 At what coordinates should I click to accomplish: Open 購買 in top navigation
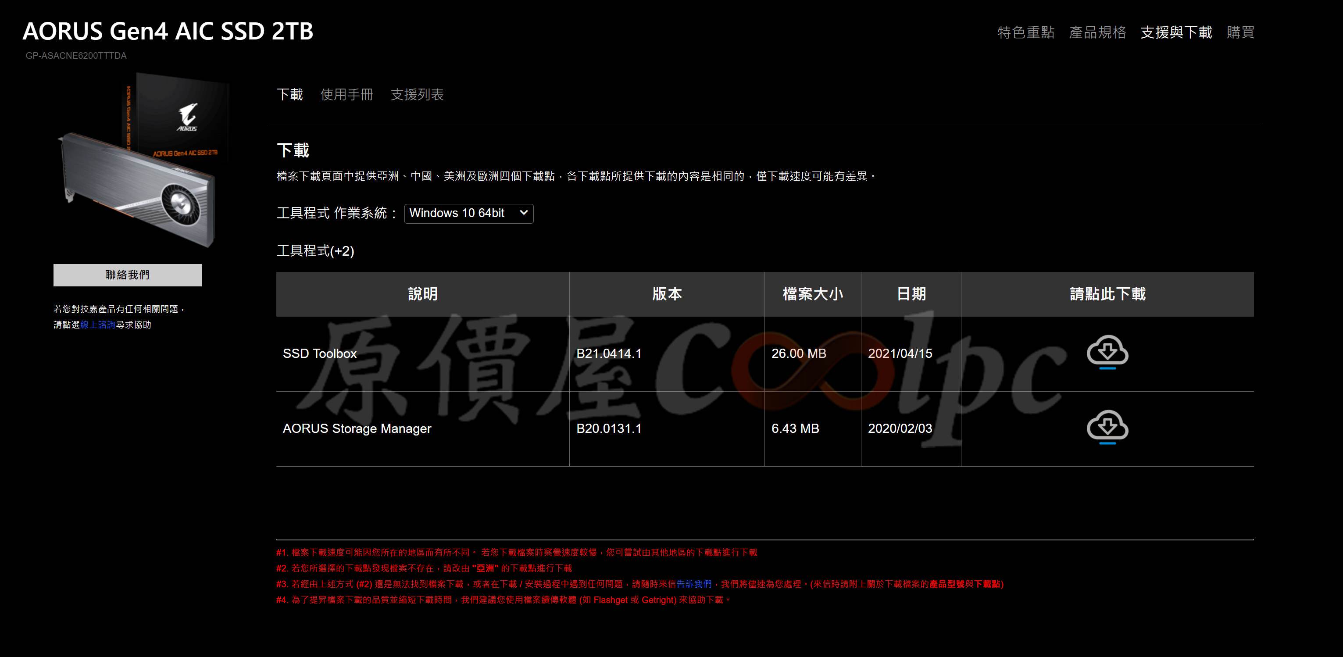pos(1240,32)
